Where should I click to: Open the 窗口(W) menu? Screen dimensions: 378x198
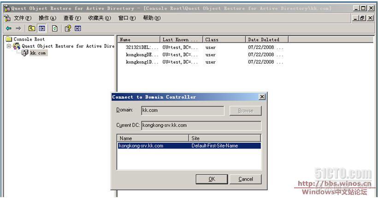click(x=127, y=18)
